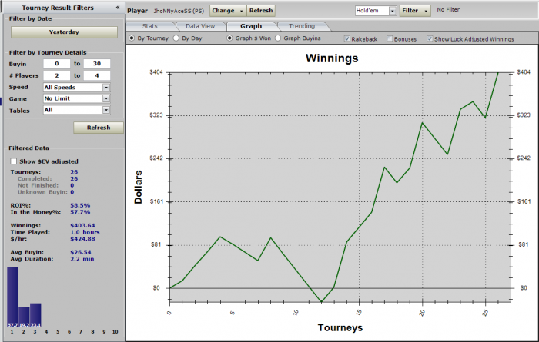The width and height of the screenshot is (539, 342).
Task: Click the Refresh button next to Change
Action: point(261,11)
